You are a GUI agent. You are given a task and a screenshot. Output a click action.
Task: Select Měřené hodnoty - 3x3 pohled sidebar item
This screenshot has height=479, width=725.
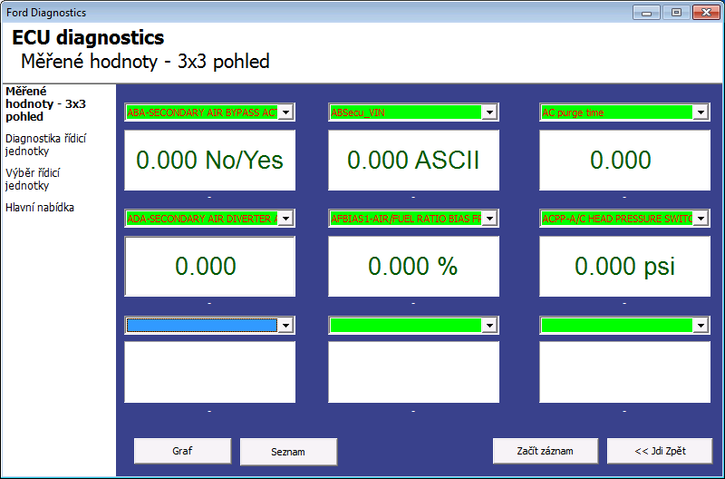(x=46, y=103)
